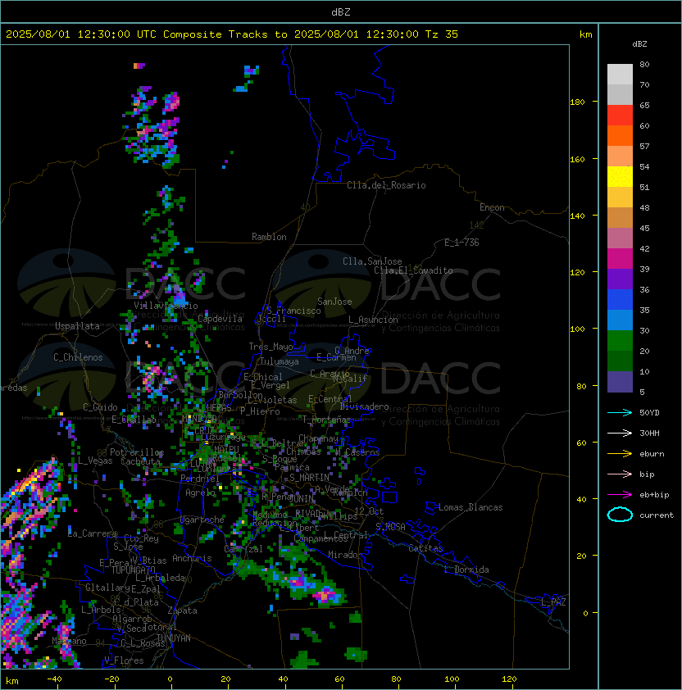Click the 'L_Dormida' map label

click(x=466, y=570)
